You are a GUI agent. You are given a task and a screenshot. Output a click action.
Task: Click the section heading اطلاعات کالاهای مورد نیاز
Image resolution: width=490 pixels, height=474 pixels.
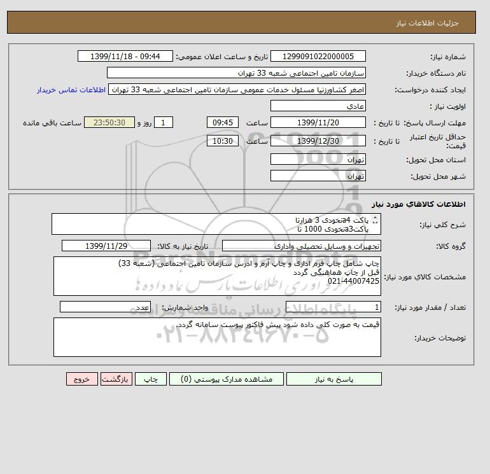pos(419,204)
